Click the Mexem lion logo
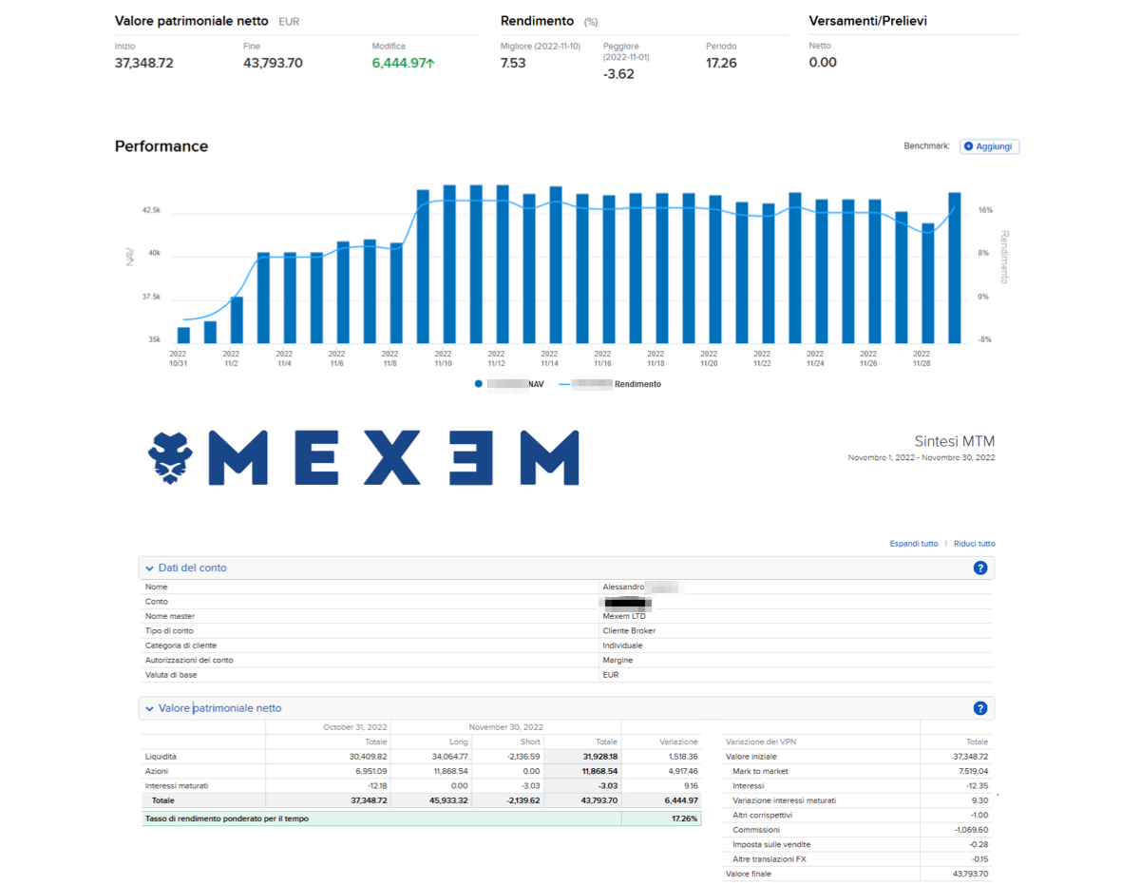The height and width of the screenshot is (886, 1122). (170, 457)
